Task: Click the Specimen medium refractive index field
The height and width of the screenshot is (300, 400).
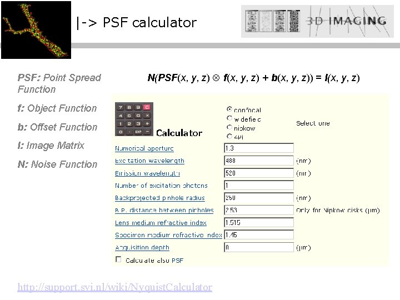Action: pyautogui.click(x=259, y=234)
